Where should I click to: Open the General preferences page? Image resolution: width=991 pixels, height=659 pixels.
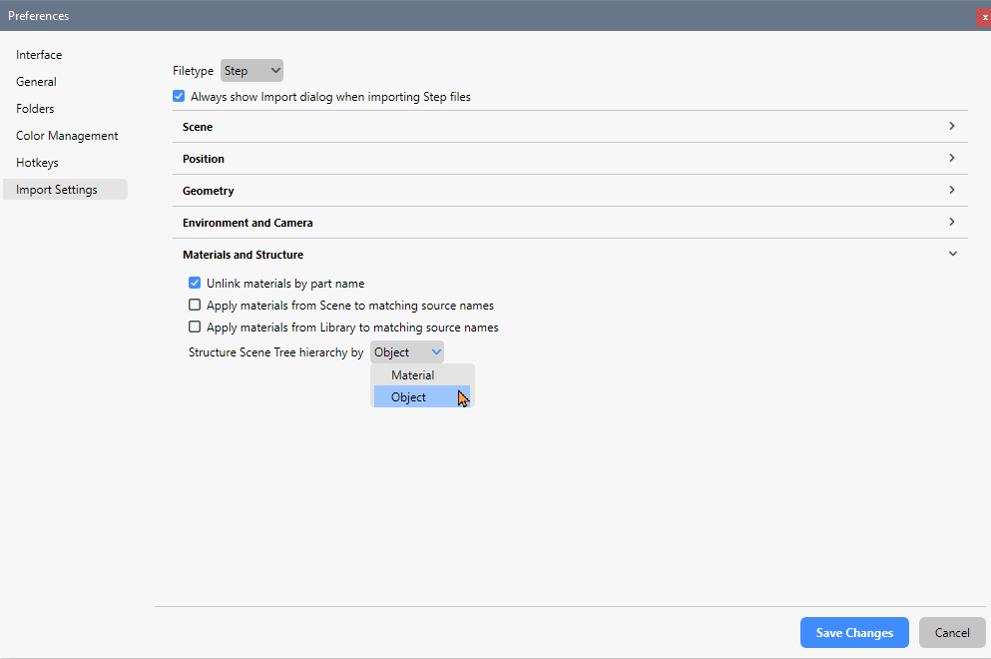[36, 82]
